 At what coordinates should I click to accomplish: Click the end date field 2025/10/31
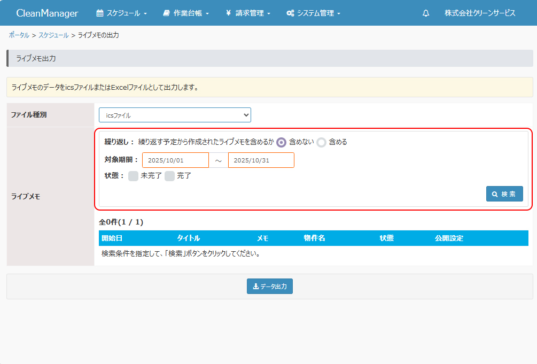pos(261,160)
